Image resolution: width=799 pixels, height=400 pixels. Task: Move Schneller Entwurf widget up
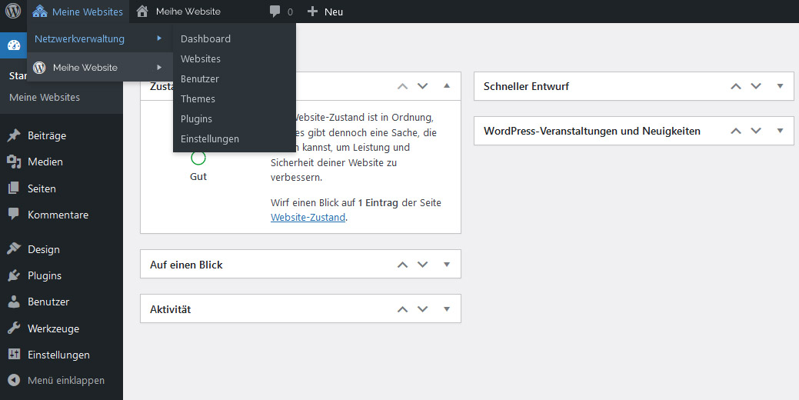pos(736,86)
